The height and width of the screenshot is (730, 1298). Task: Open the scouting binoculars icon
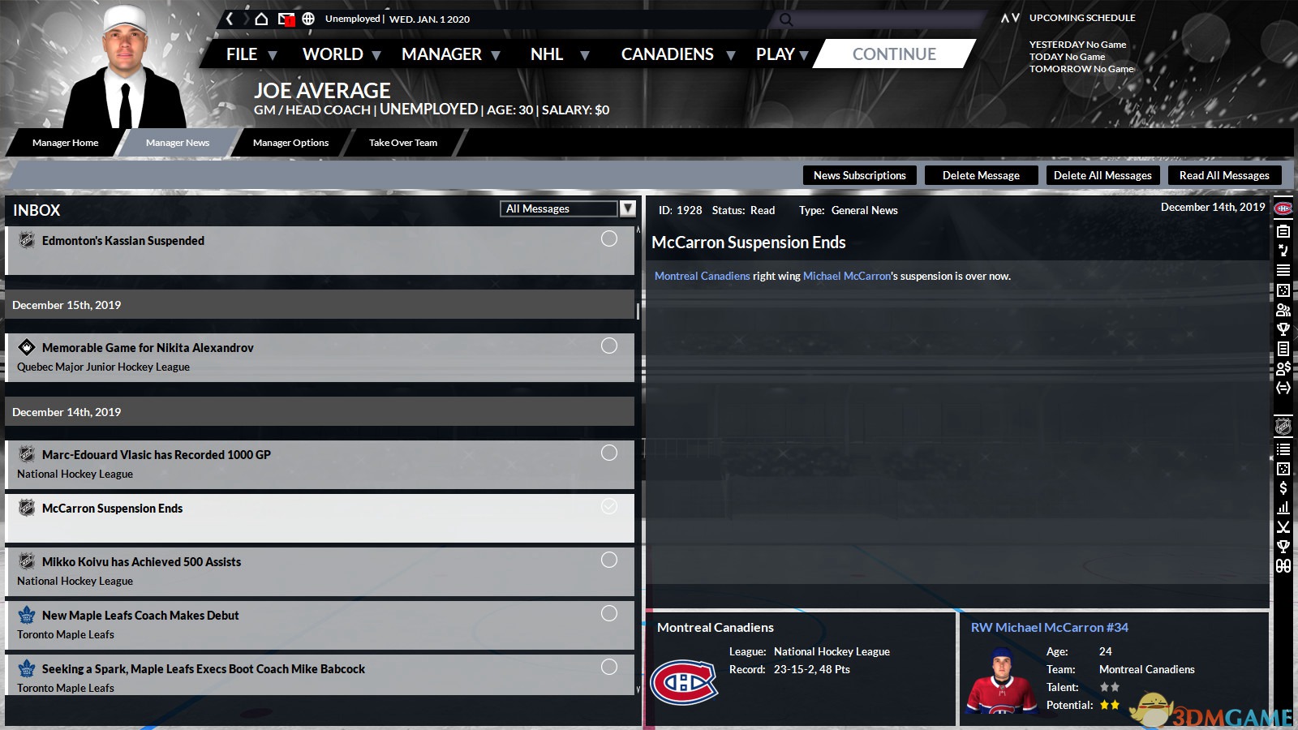(1283, 566)
